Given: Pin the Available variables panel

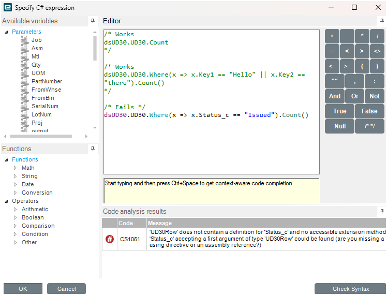Looking at the screenshot, I should click(93, 21).
